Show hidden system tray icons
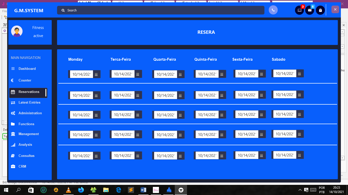Screen dimensions: 348x195 tap(300, 190)
